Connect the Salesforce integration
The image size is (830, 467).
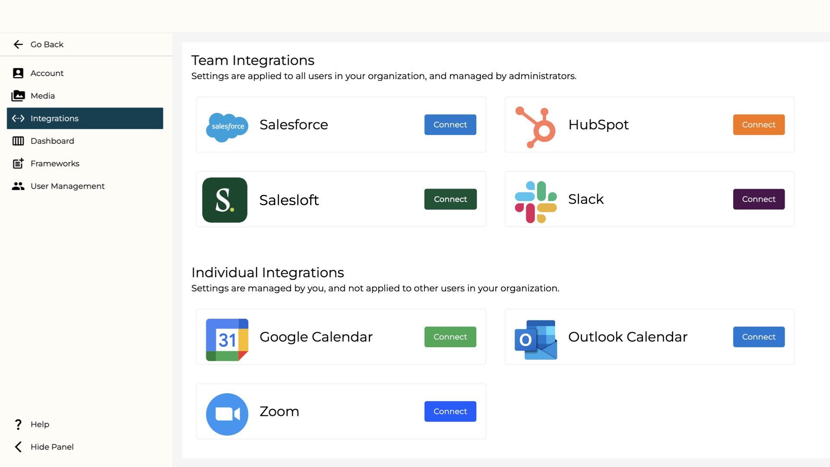(450, 125)
